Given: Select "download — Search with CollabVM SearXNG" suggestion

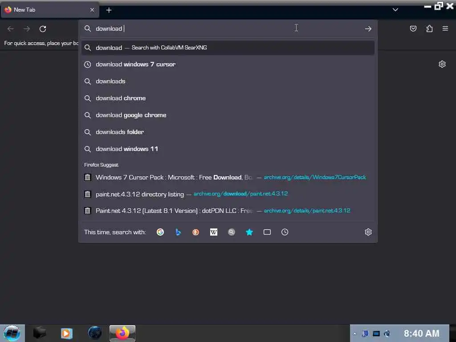Looking at the screenshot, I should coord(228,48).
